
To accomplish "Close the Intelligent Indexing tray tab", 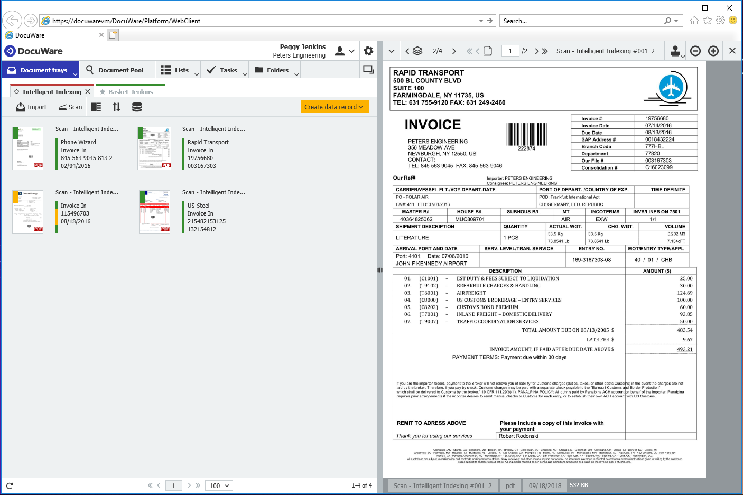I will point(88,92).
